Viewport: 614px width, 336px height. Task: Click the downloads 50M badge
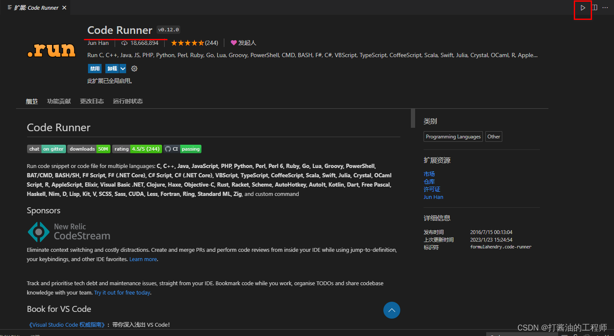click(89, 149)
